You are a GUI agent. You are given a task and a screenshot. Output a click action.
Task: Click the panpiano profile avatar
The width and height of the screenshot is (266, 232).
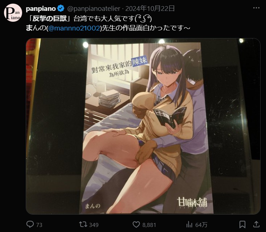13,13
